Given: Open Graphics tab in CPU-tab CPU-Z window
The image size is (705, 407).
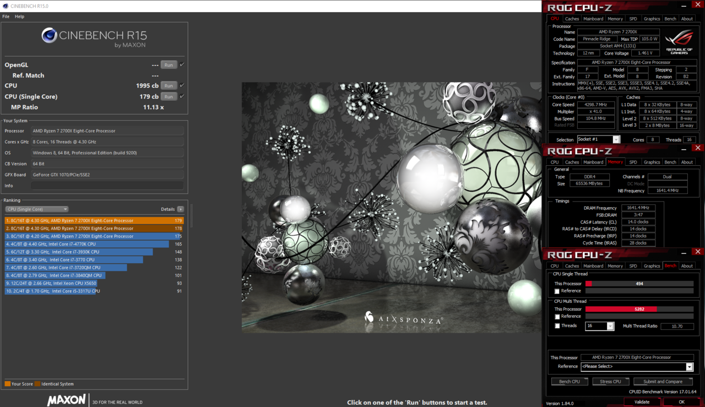Looking at the screenshot, I should pyautogui.click(x=652, y=19).
